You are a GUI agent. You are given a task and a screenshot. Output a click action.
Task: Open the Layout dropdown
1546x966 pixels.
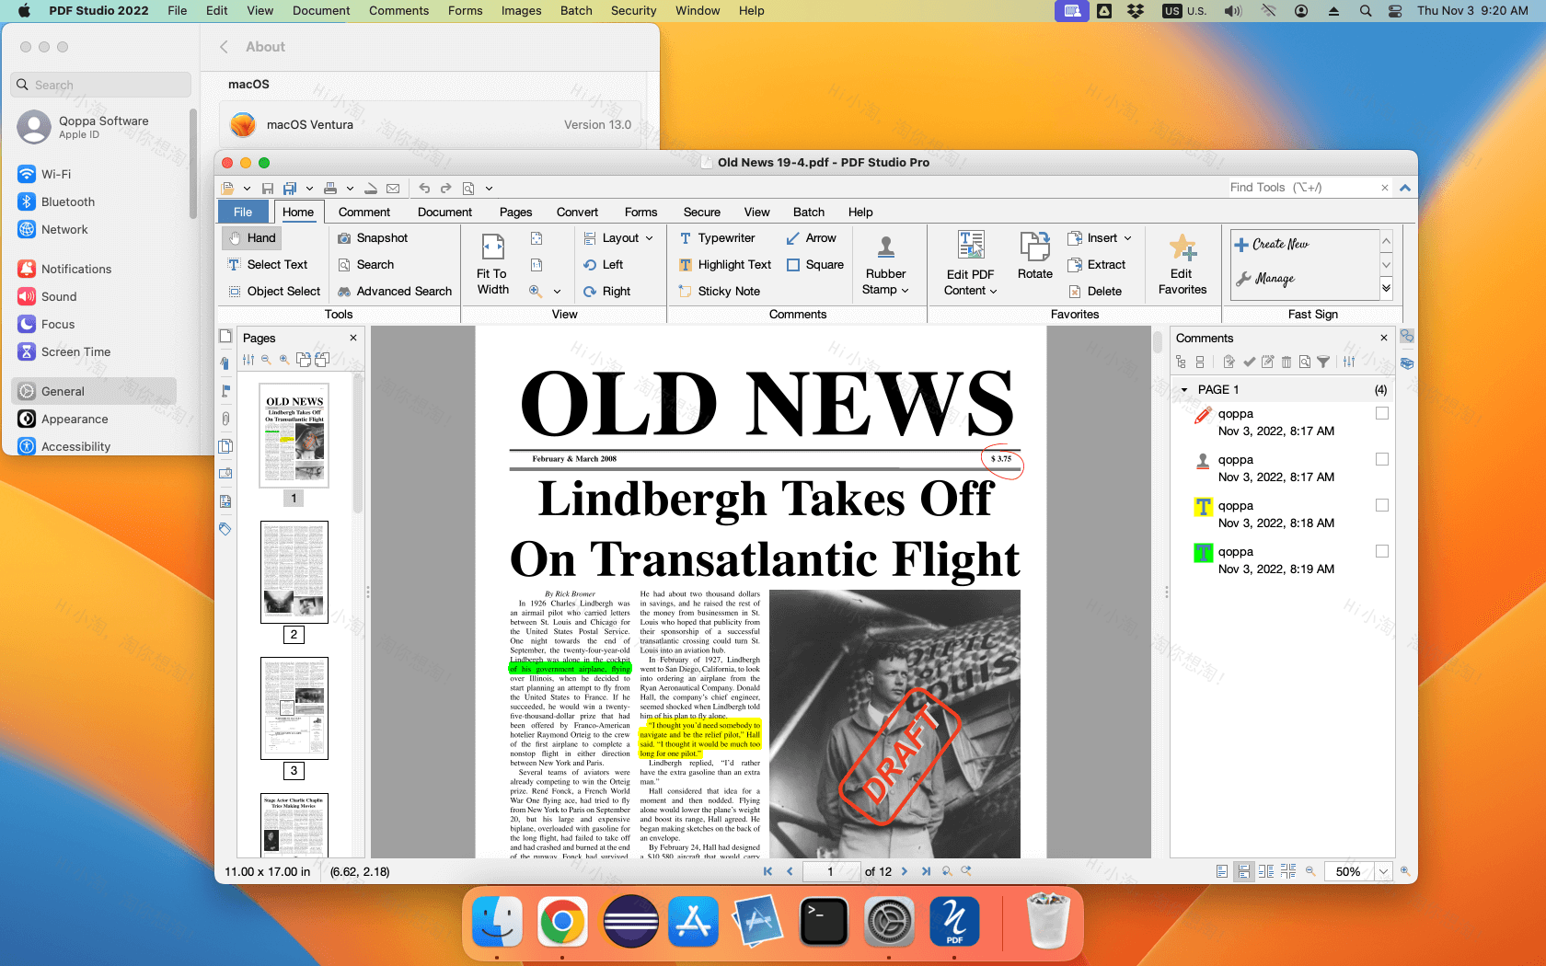tap(619, 237)
